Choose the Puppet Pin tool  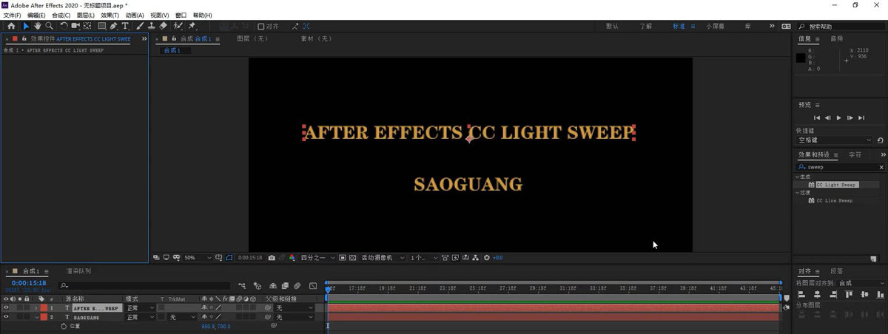(191, 26)
